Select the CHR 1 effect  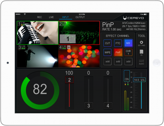pyautogui.click(x=128, y=52)
